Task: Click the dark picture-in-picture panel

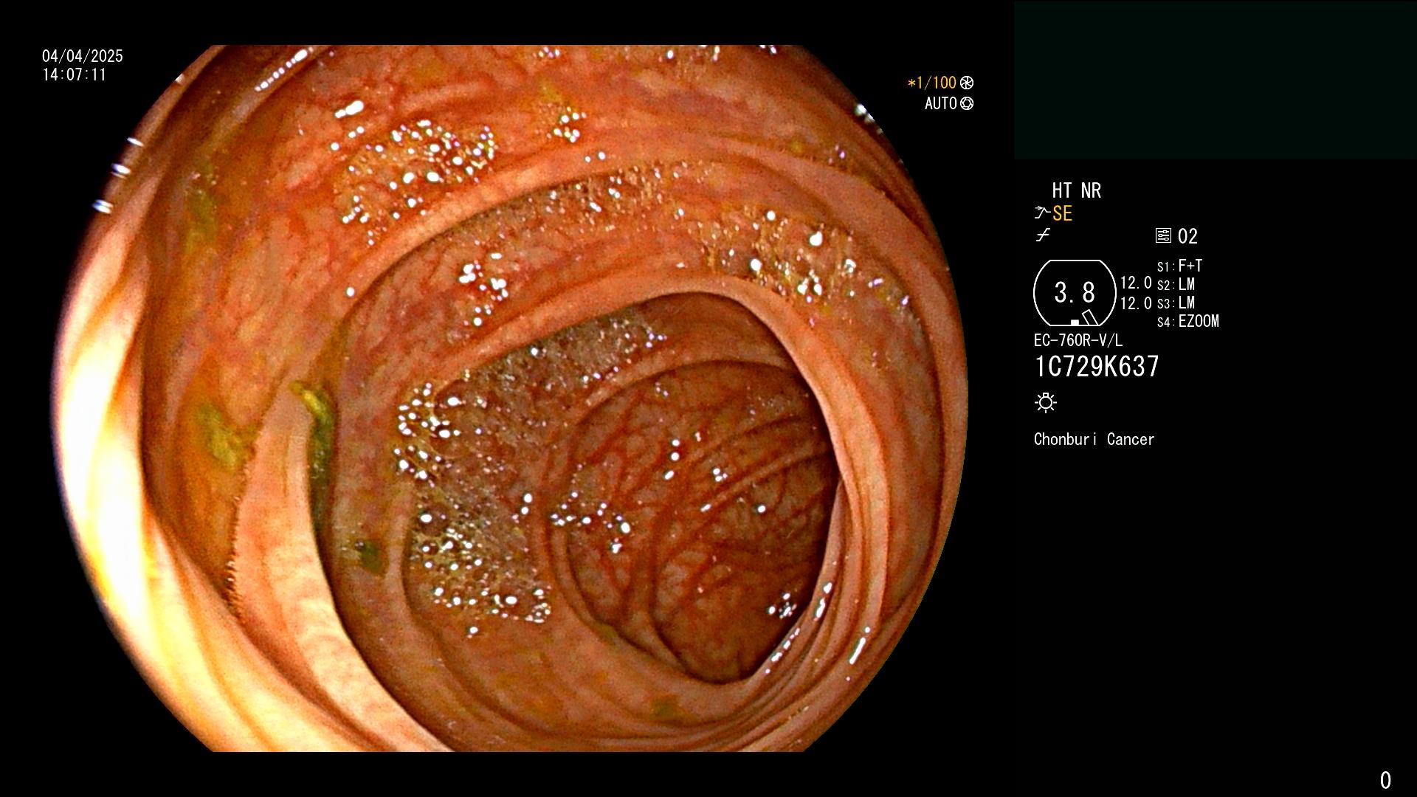Action: point(1216,80)
